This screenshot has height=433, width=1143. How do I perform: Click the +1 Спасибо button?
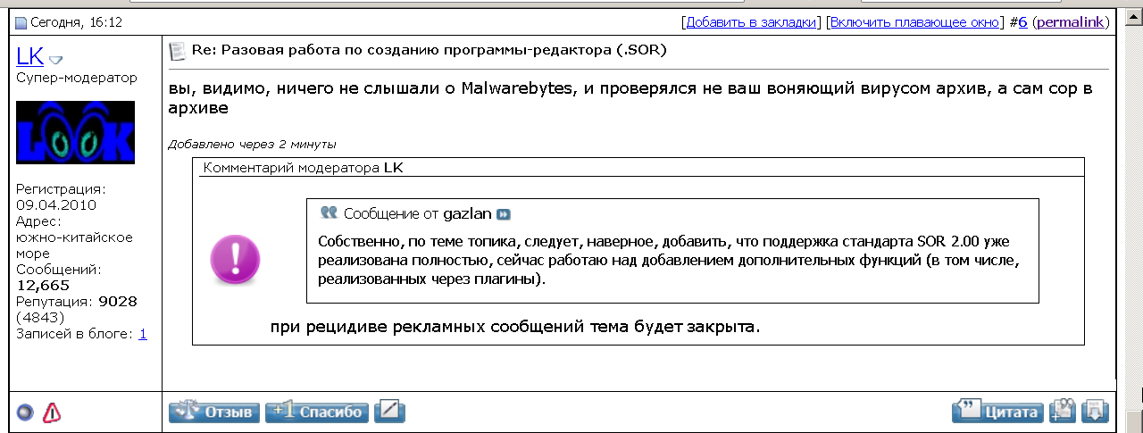point(317,412)
